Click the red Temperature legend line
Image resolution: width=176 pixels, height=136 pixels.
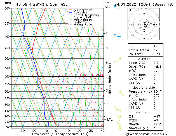(70, 10)
